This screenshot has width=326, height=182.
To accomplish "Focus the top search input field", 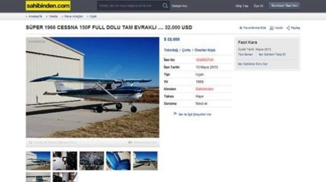I will click(130, 6).
